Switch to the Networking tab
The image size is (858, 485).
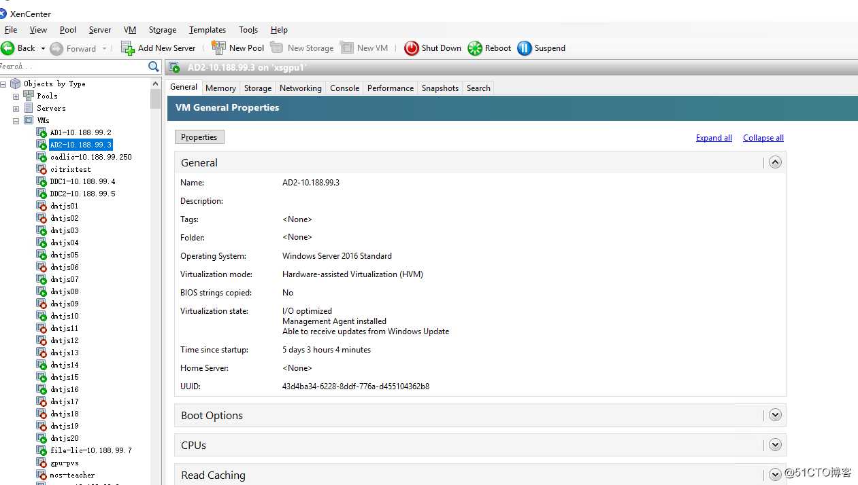coord(301,88)
